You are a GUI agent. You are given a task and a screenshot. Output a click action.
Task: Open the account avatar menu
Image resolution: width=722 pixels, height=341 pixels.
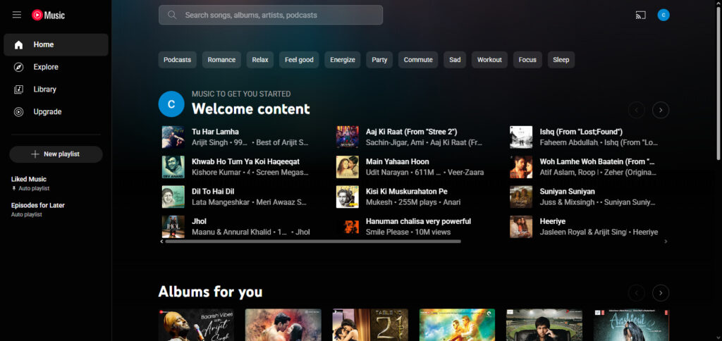pos(663,15)
